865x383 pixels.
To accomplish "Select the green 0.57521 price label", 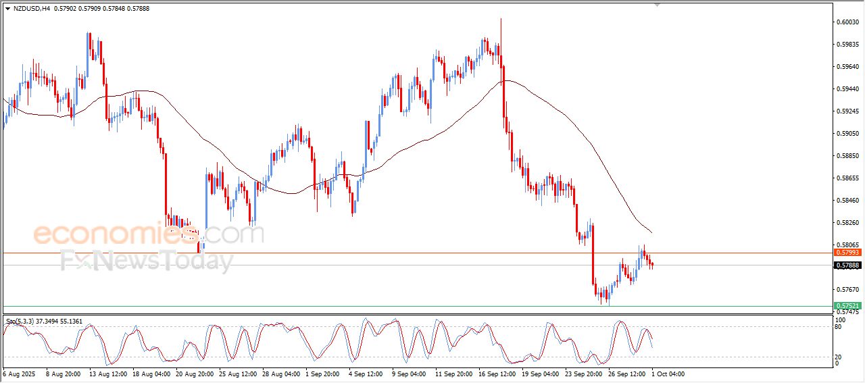I will coord(847,306).
